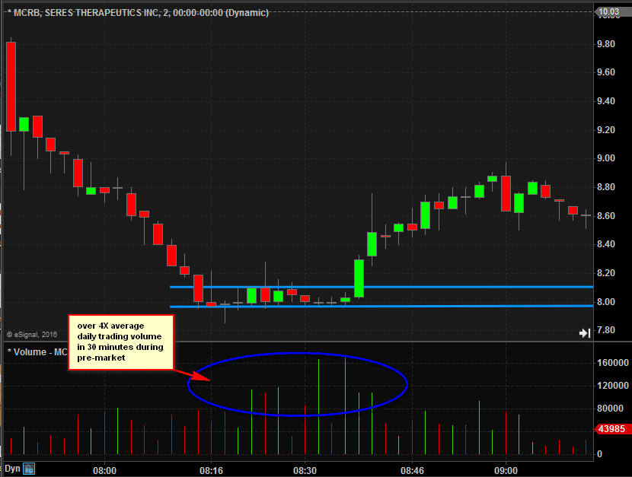Click the 8.00 price axis label

tap(606, 301)
